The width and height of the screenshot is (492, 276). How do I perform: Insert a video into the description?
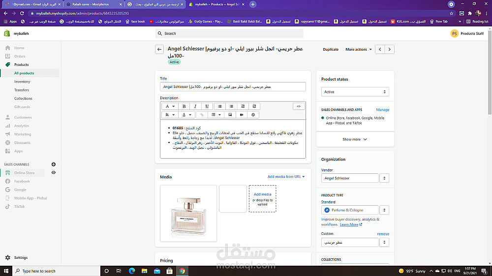pos(242,114)
